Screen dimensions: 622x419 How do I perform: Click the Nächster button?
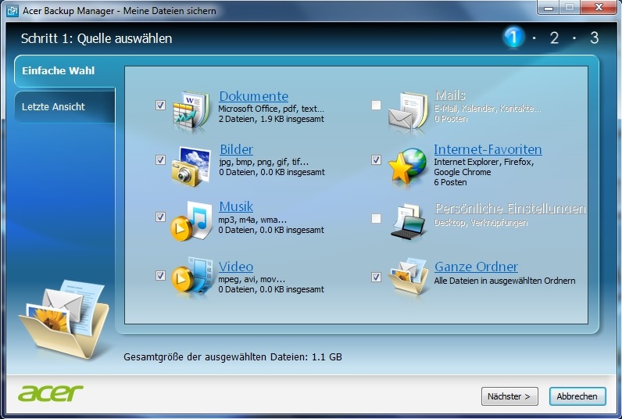click(x=509, y=396)
